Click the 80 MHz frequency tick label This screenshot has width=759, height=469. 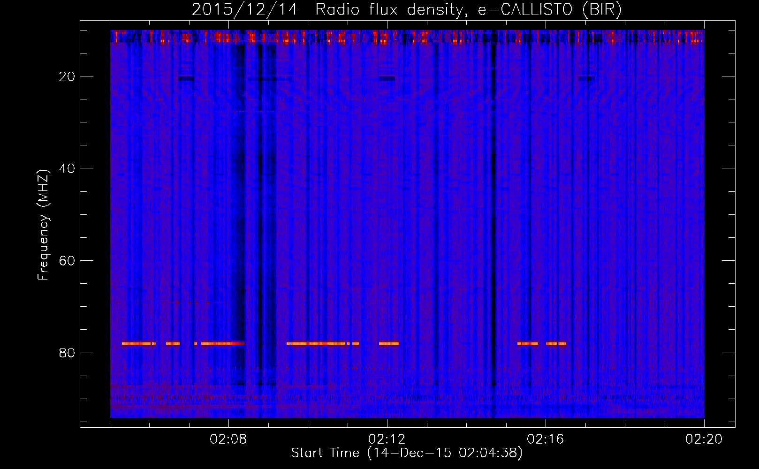click(67, 353)
